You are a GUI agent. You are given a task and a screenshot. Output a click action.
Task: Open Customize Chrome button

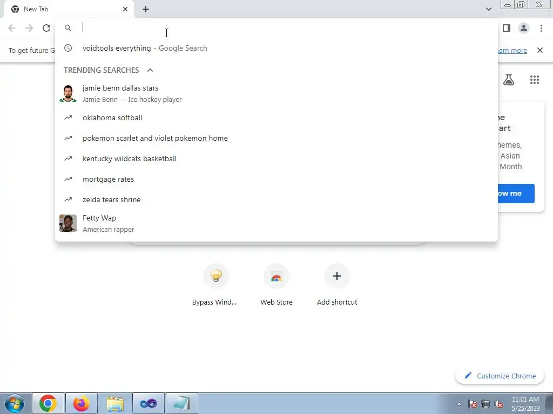click(x=500, y=376)
